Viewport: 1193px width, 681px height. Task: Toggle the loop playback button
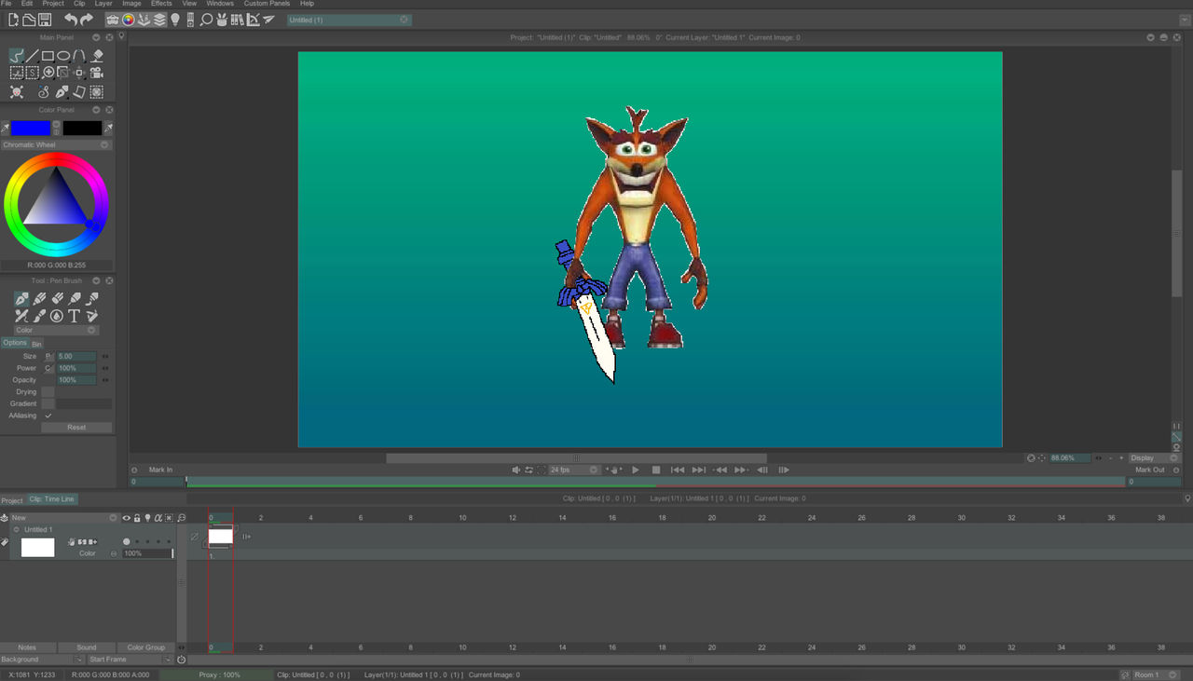[x=528, y=470]
